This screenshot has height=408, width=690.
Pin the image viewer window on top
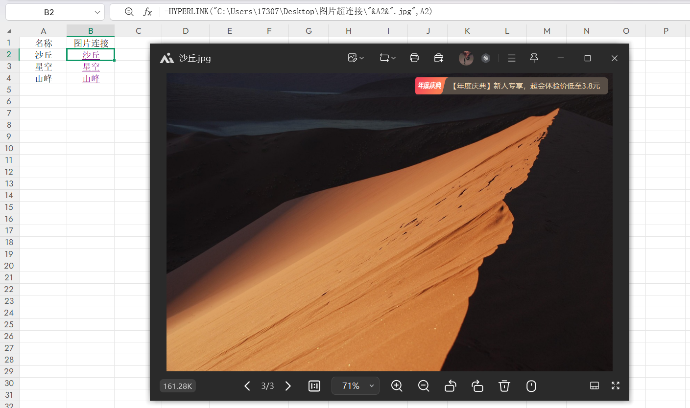[x=534, y=58]
